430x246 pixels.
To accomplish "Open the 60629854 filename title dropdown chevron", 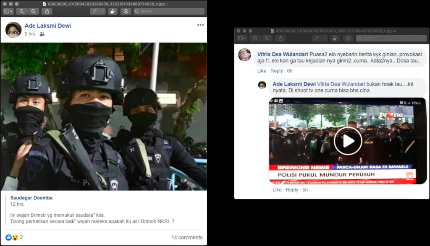I will tap(395, 31).
